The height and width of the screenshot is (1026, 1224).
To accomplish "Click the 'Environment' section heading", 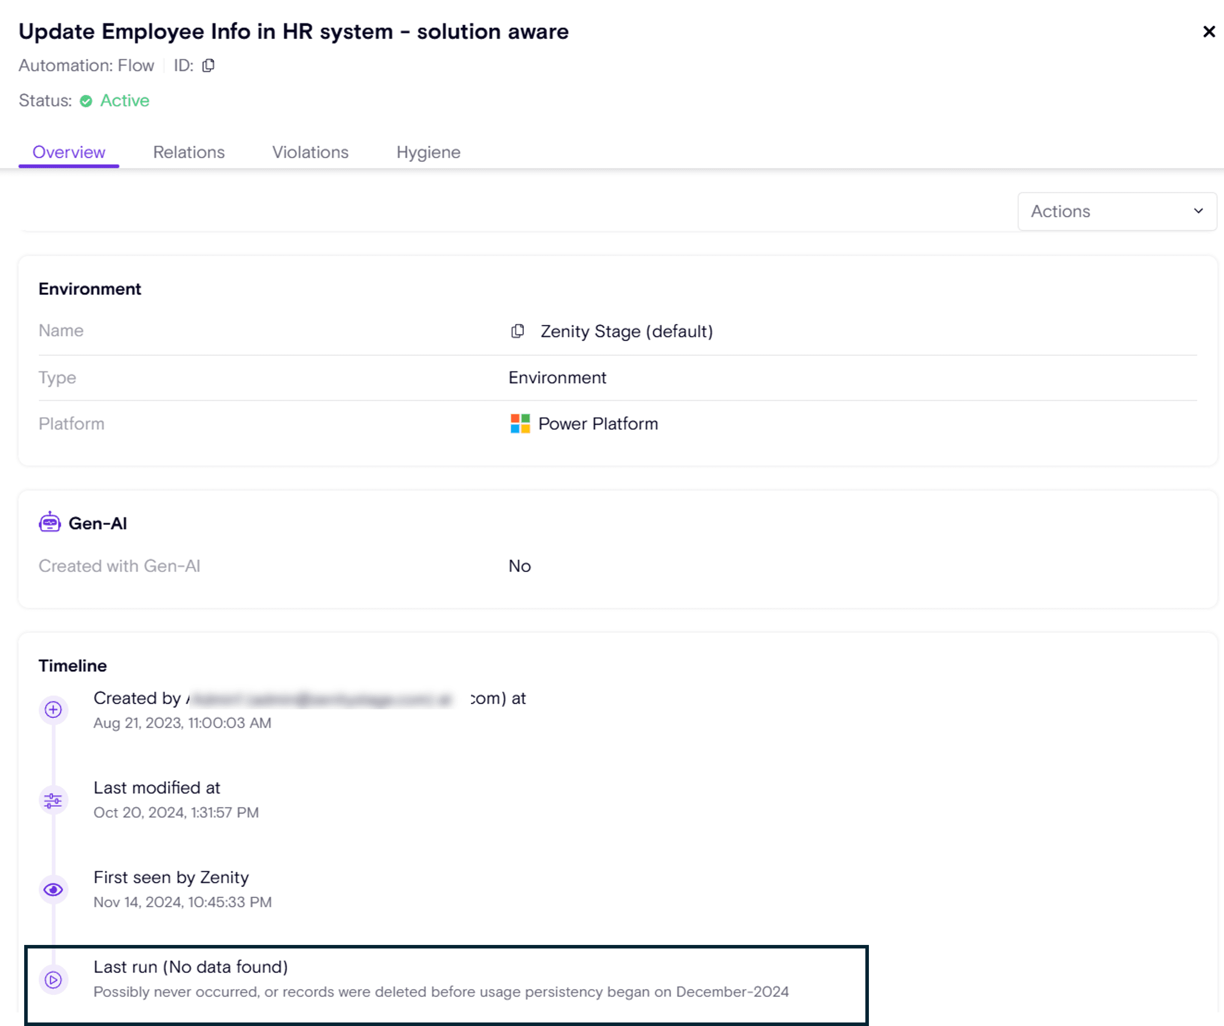I will pyautogui.click(x=90, y=289).
